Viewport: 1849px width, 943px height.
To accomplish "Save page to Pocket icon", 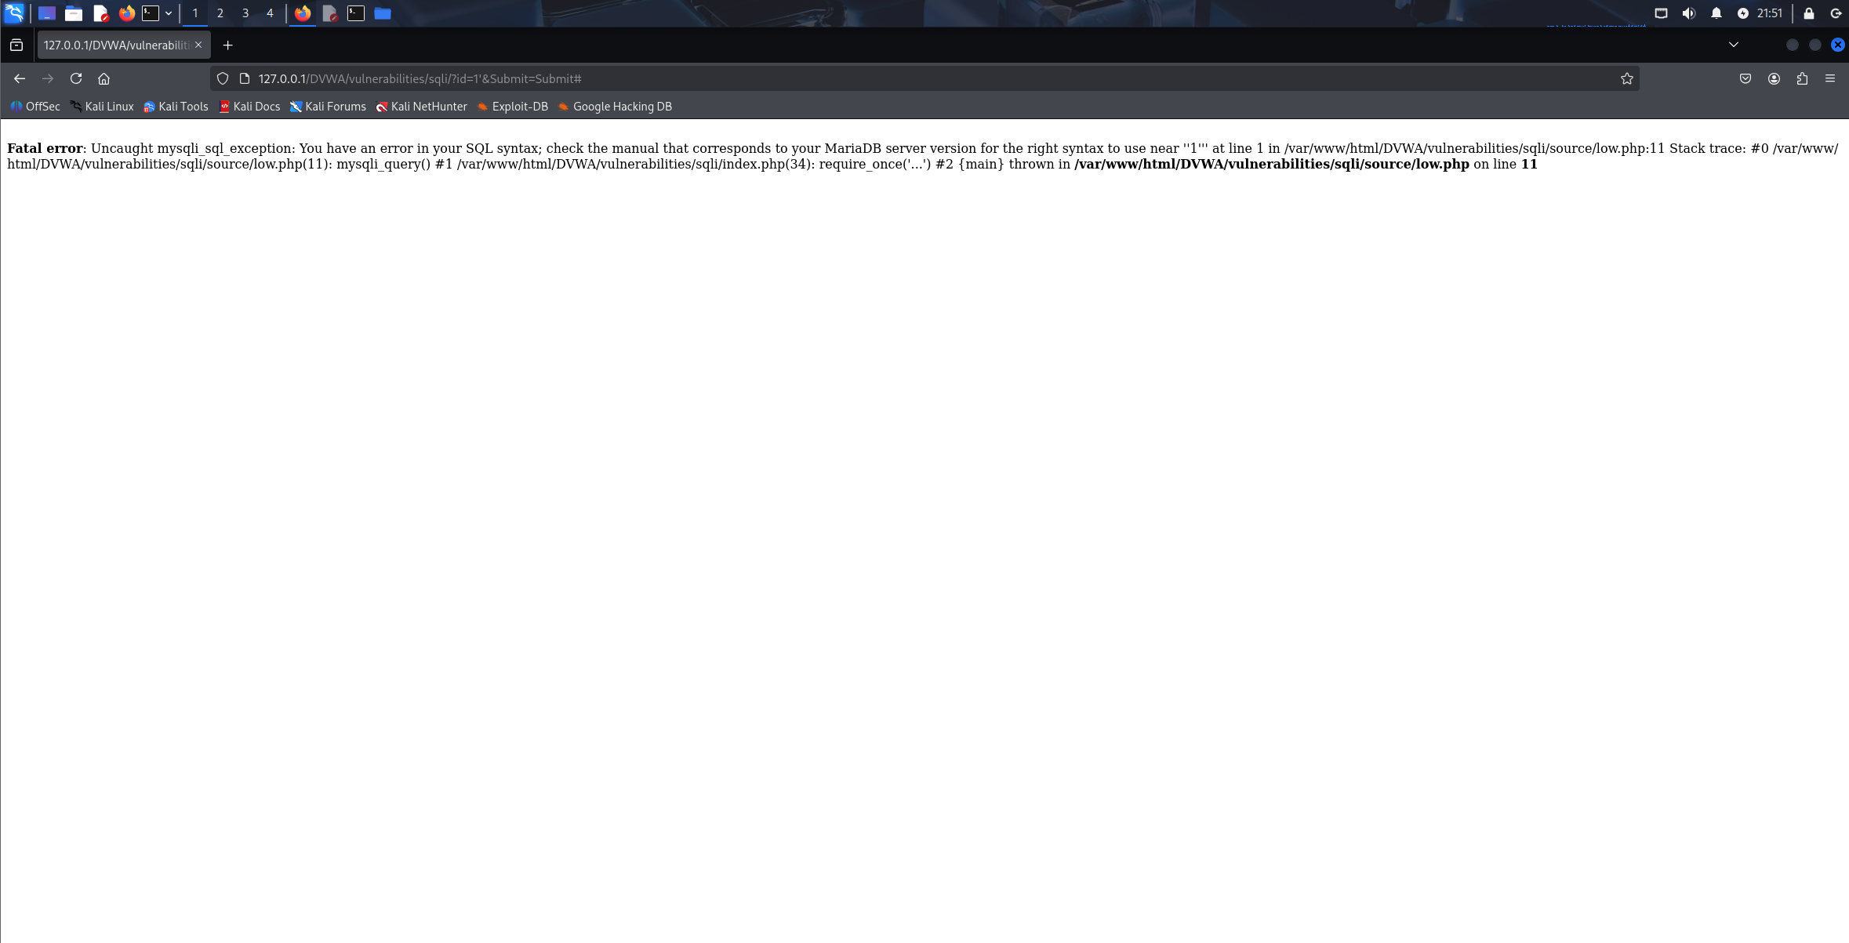I will point(1745,78).
